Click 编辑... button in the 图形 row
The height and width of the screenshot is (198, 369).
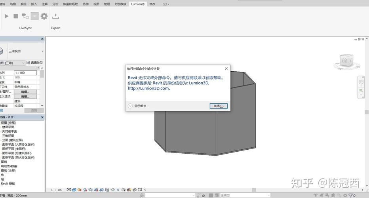tap(25, 91)
